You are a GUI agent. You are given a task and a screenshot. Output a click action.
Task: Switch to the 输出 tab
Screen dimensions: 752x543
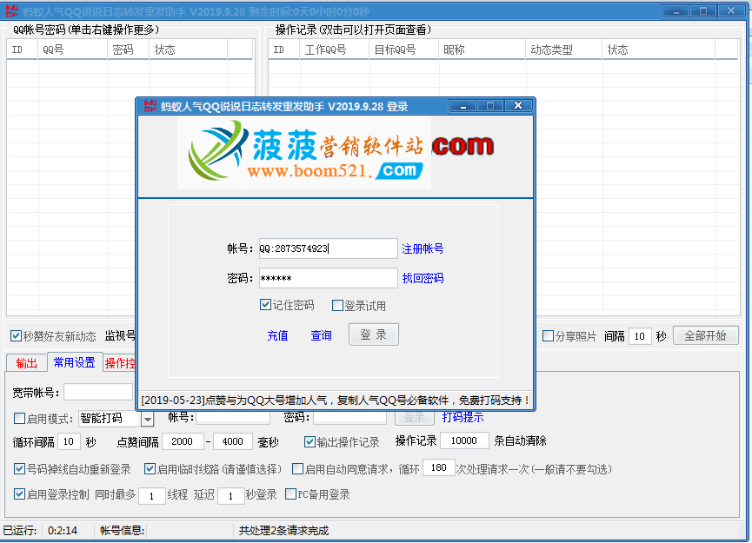pyautogui.click(x=26, y=363)
